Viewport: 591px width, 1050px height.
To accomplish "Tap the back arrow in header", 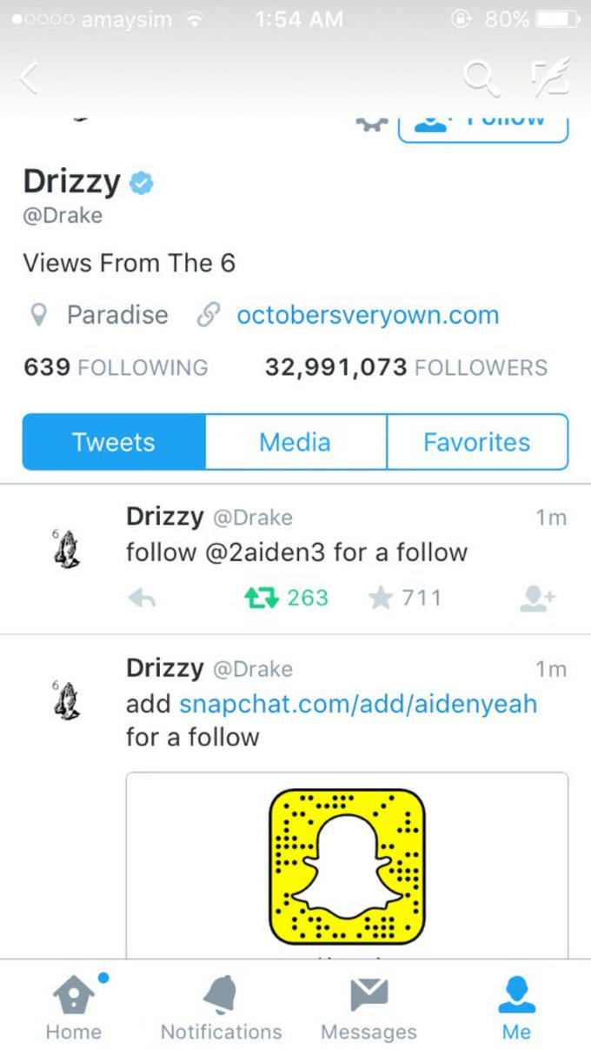I will click(x=30, y=77).
